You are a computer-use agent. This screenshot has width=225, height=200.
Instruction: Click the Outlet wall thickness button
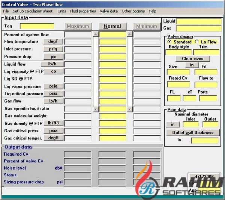192,133
